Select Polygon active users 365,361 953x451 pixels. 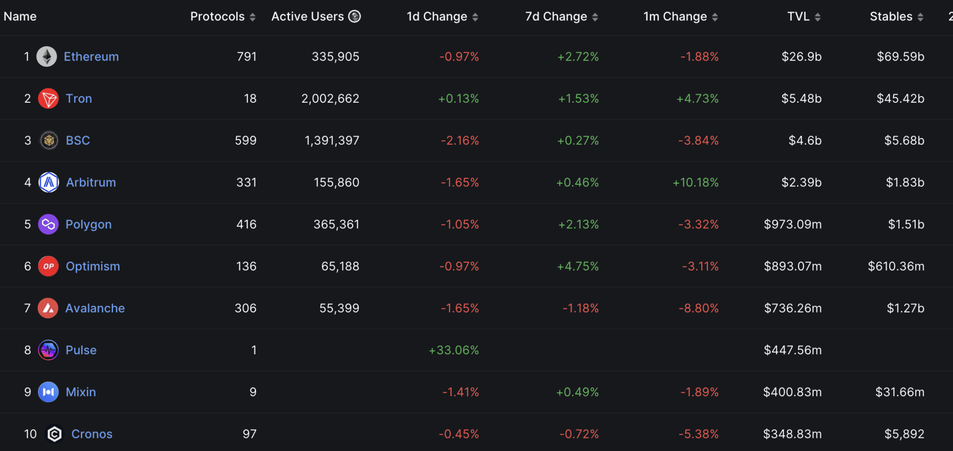(x=336, y=224)
